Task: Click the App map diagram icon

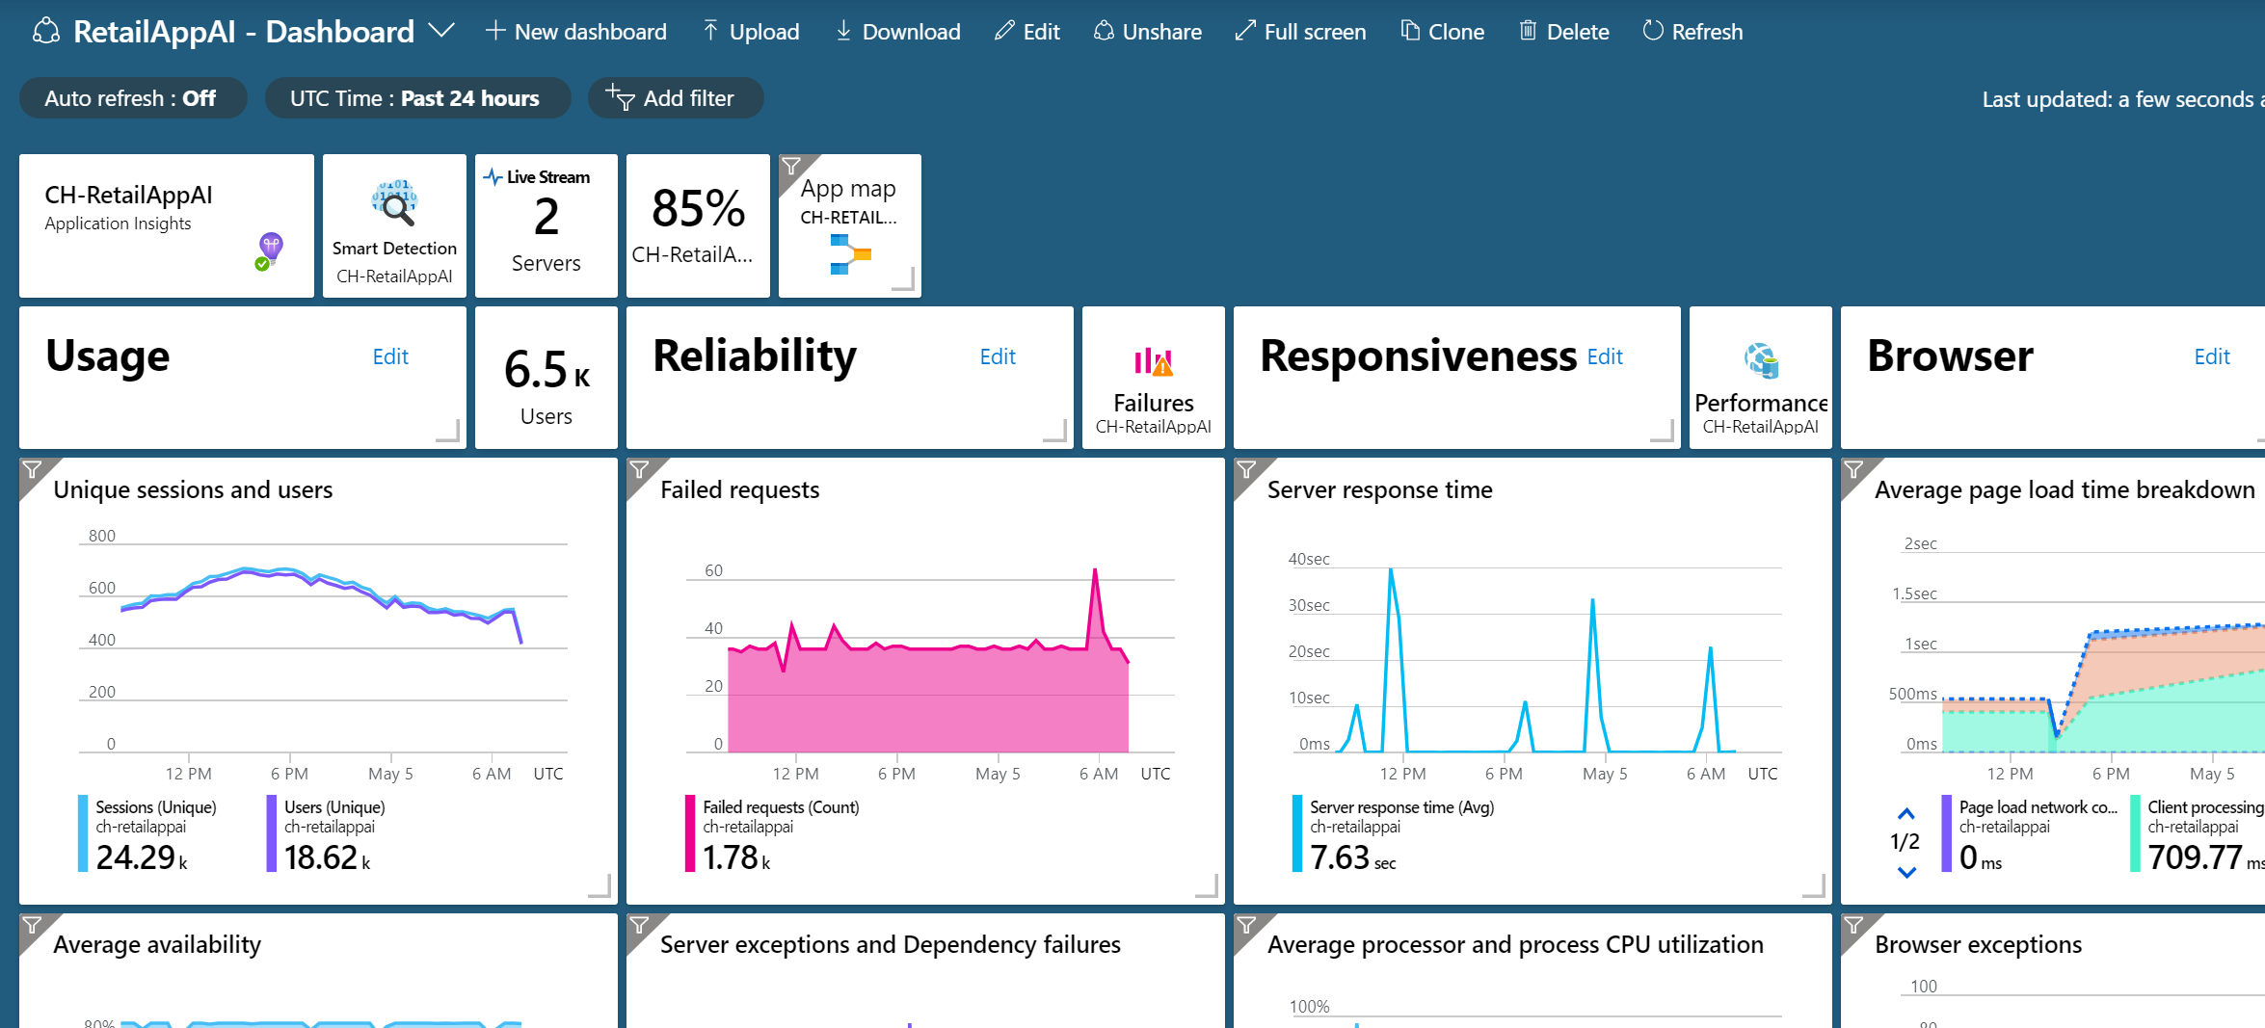Action: (x=849, y=254)
